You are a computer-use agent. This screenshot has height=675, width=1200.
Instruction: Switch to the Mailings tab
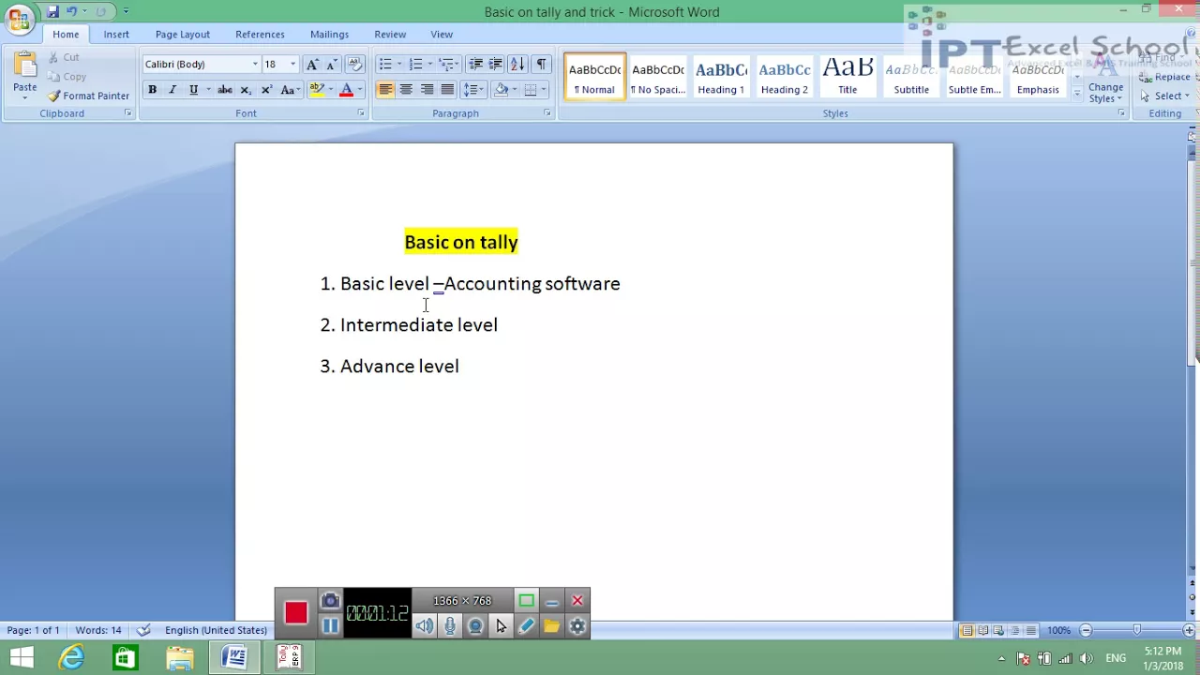pos(329,35)
